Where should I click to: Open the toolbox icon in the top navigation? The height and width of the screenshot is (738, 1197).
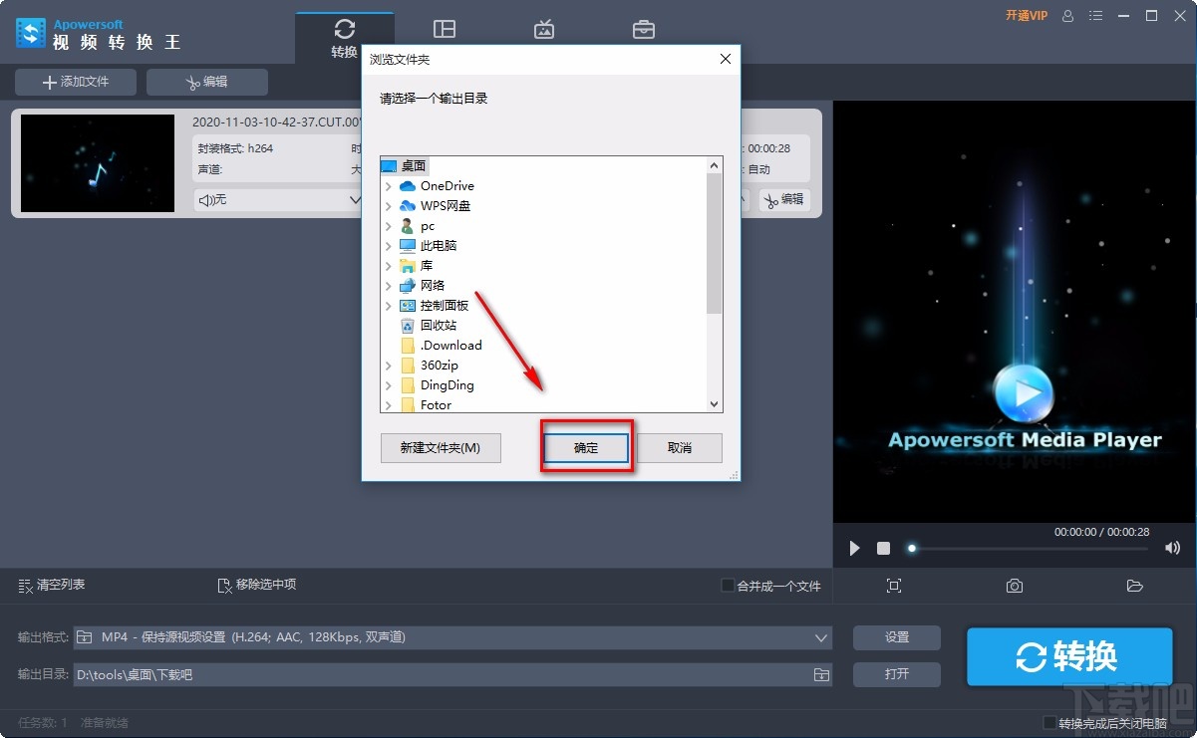(x=644, y=30)
